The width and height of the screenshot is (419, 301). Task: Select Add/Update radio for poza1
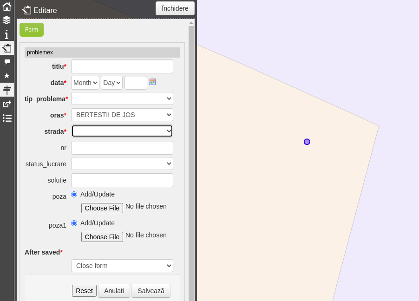(74, 223)
